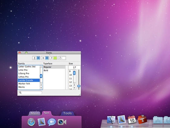This screenshot has width=170, height=128.
Task: Select Lucida Grande font family
Action: (x=29, y=80)
